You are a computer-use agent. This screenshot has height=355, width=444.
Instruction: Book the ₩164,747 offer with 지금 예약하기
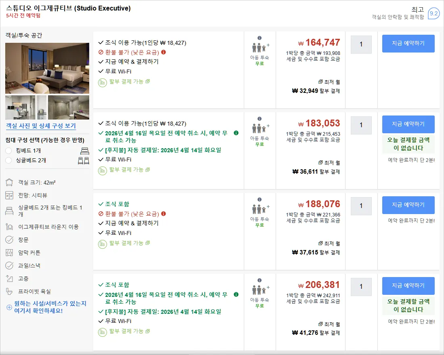tap(408, 43)
